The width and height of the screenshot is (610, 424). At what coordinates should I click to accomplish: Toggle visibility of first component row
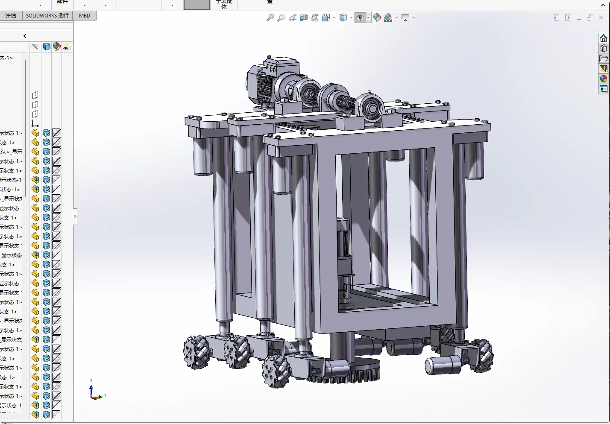(x=35, y=133)
